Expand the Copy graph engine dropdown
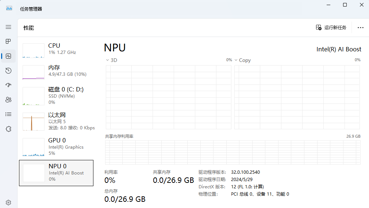 pos(242,60)
